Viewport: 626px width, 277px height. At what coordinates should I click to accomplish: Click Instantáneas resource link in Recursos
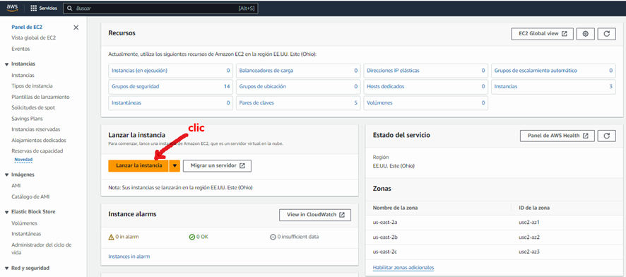[126, 102]
